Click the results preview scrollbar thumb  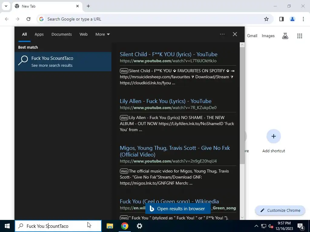click(x=242, y=105)
